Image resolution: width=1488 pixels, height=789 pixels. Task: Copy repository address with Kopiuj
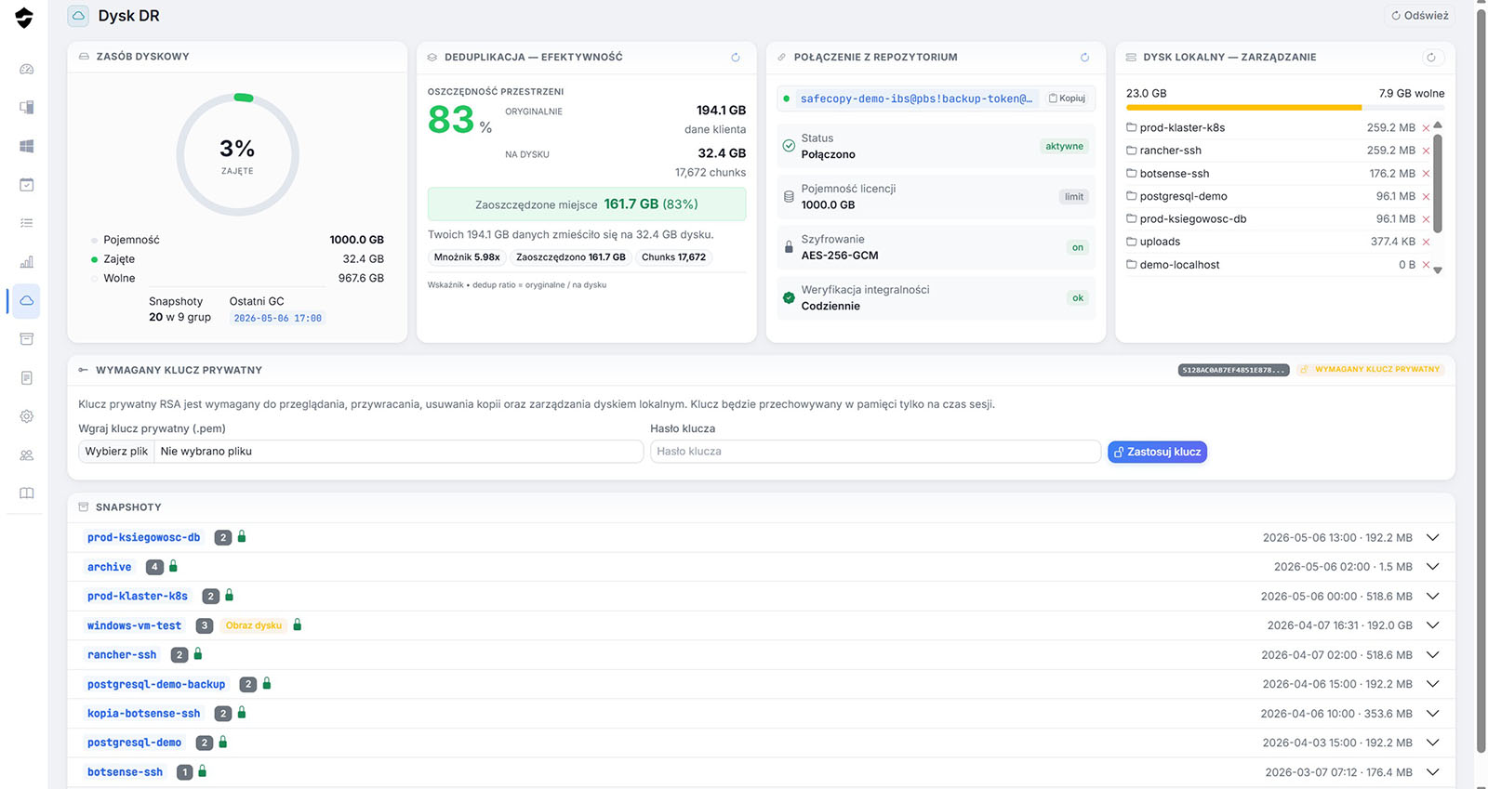point(1067,99)
